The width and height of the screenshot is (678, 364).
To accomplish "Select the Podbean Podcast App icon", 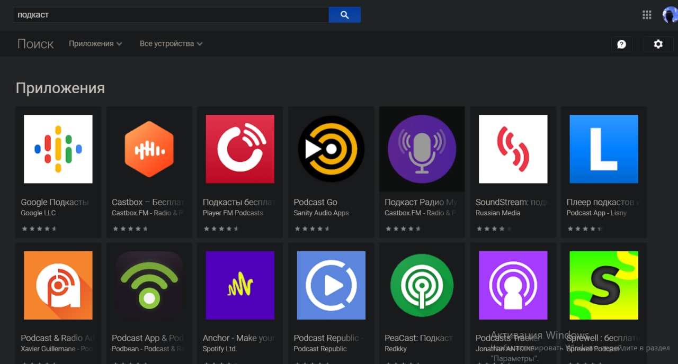I will (x=149, y=285).
